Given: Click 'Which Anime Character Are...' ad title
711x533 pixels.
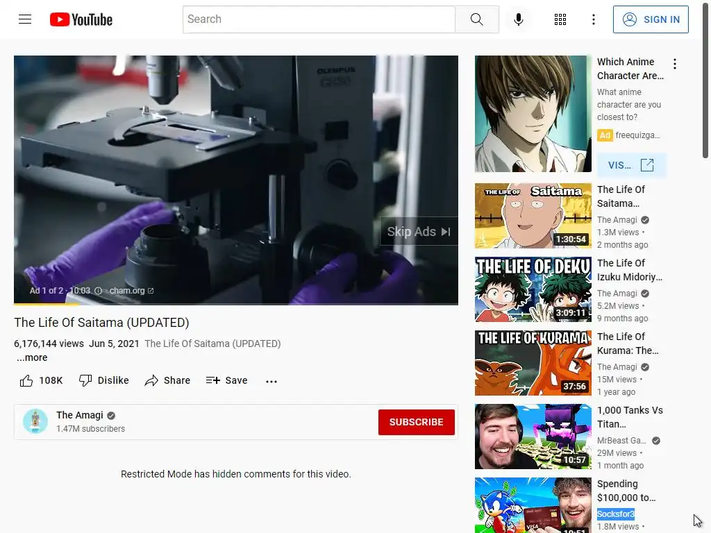Looking at the screenshot, I should coord(630,69).
